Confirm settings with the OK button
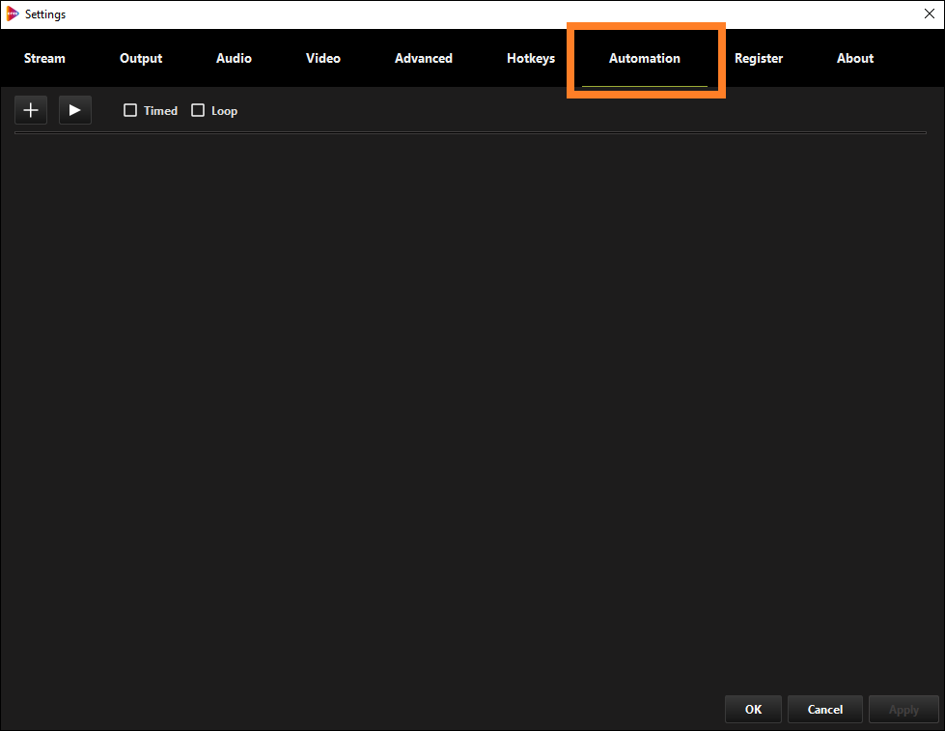 pos(753,709)
